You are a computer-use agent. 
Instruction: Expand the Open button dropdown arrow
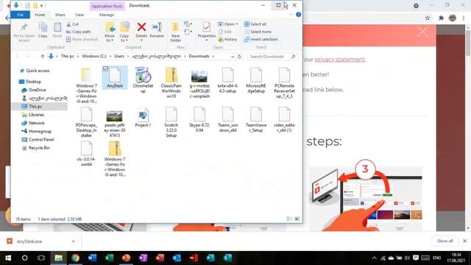237,24
